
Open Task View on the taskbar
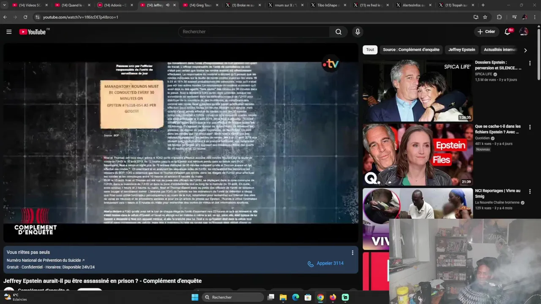tap(271, 297)
